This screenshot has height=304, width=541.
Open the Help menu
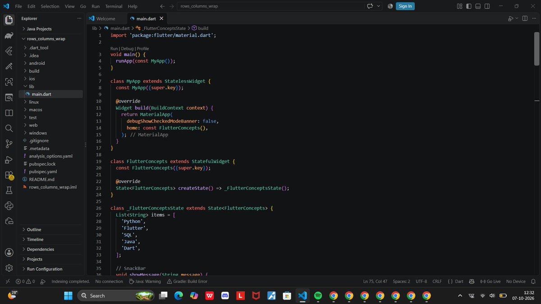tap(133, 6)
